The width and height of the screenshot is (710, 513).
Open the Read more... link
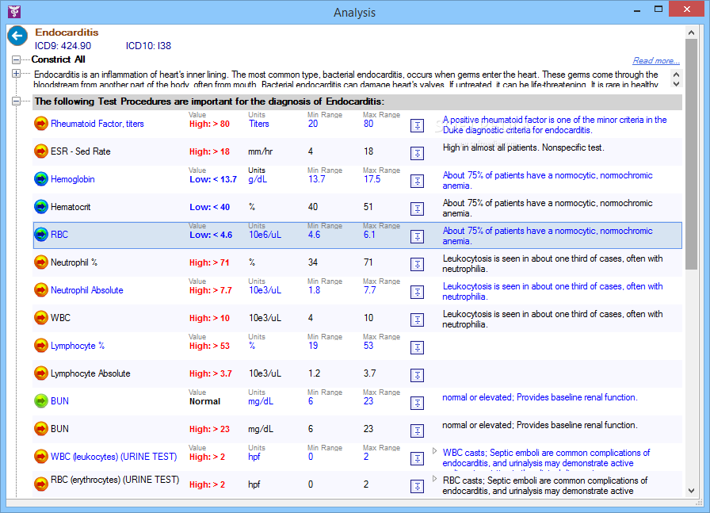tap(656, 61)
